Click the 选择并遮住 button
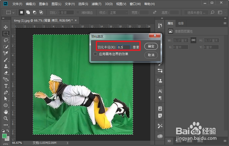This screenshot has height=146, width=229. pos(196,13)
